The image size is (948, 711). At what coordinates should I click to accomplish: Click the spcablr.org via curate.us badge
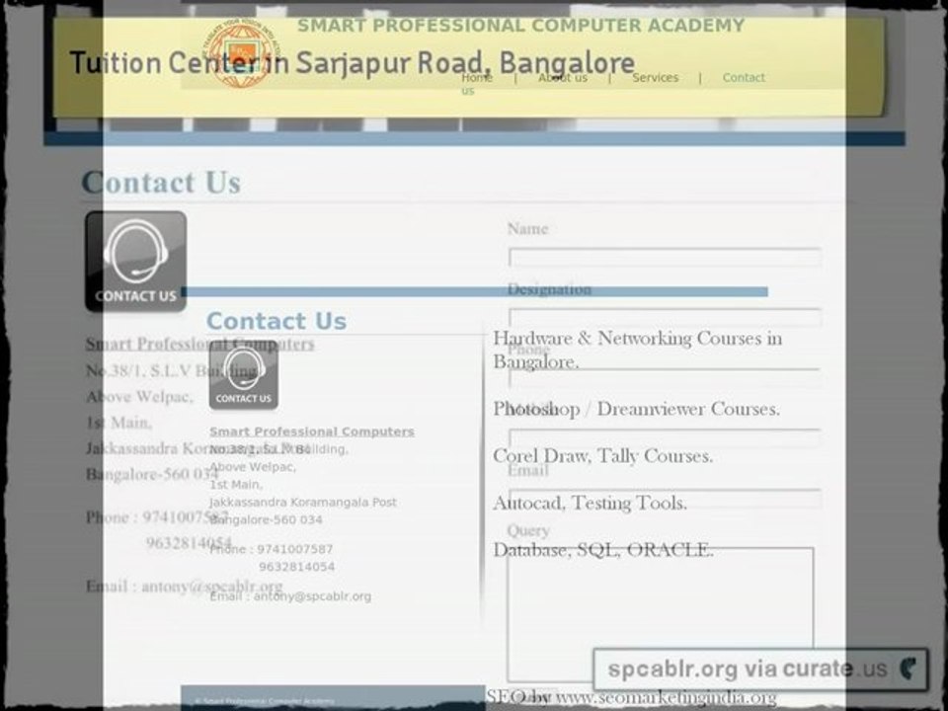point(760,669)
